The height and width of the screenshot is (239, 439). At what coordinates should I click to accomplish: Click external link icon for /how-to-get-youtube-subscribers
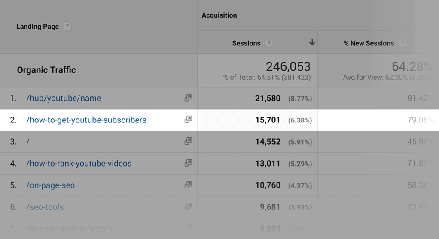(x=188, y=119)
